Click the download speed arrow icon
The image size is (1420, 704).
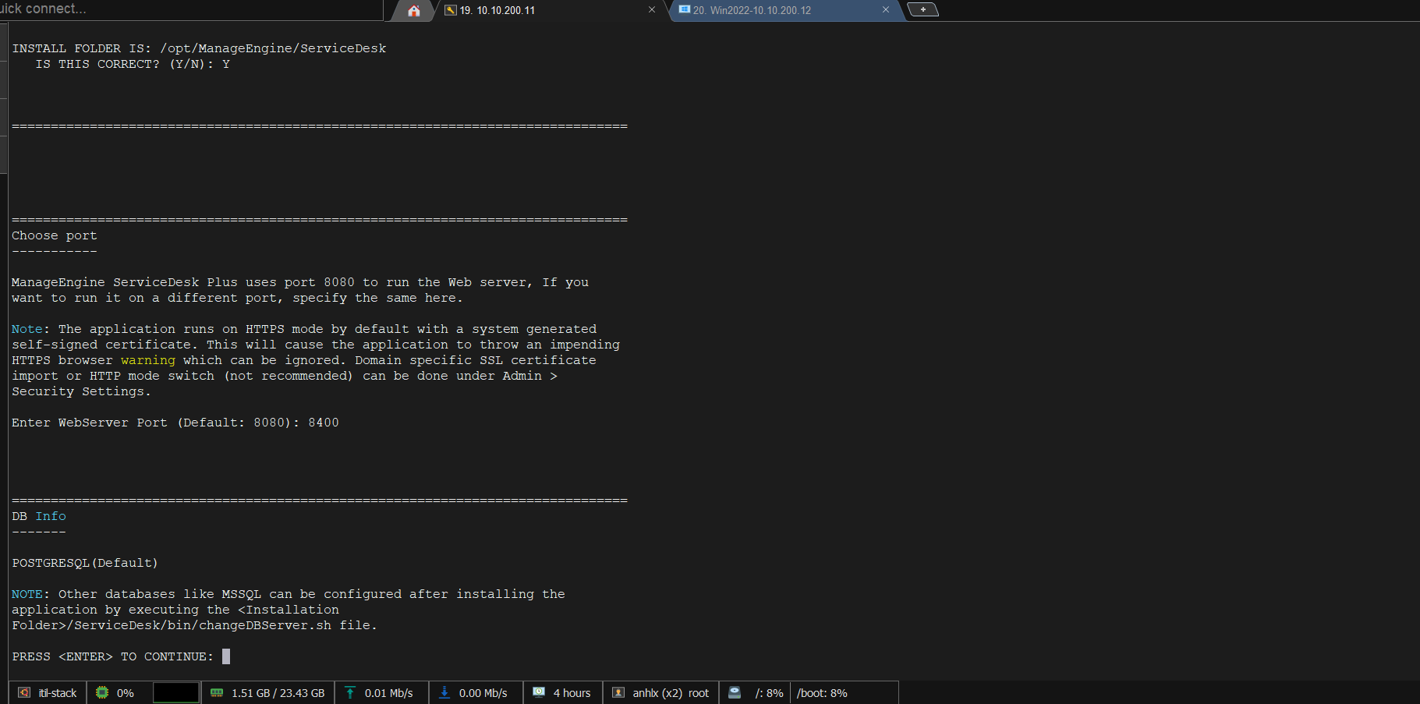(444, 692)
